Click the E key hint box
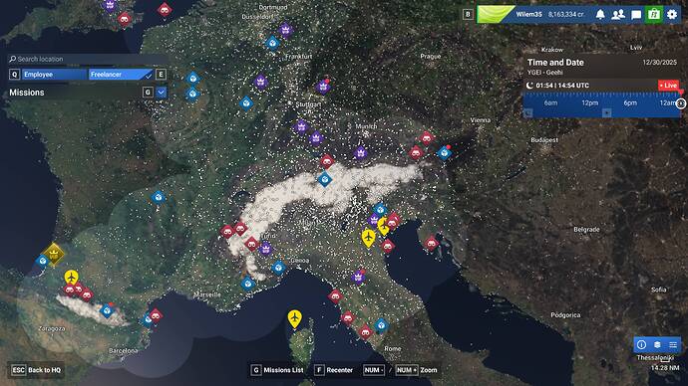 161,75
